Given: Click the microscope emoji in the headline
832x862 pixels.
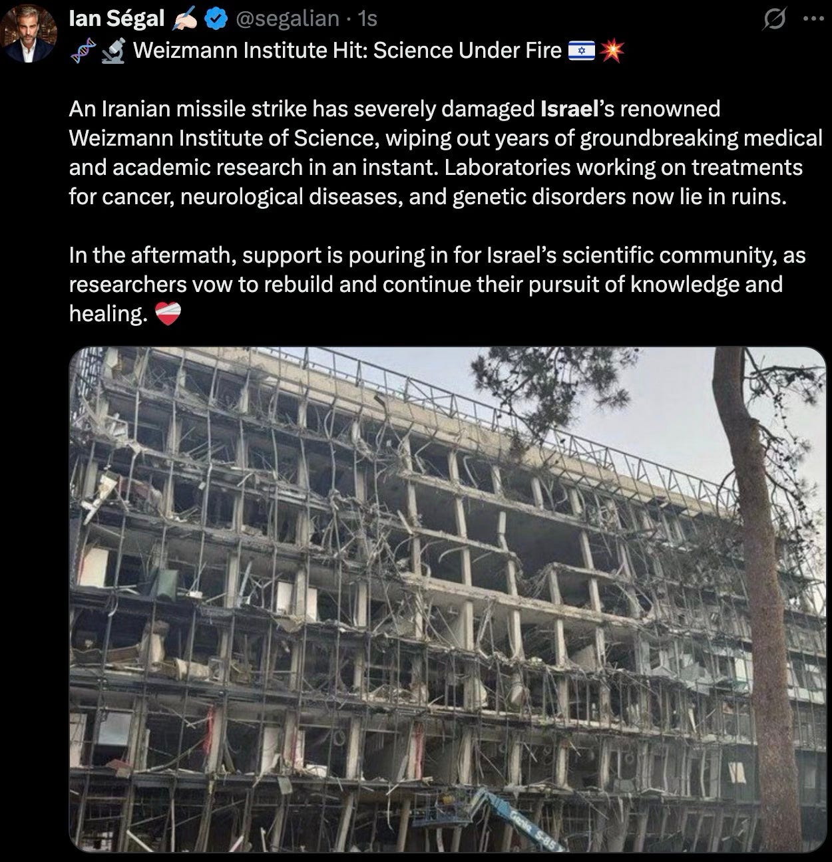Looking at the screenshot, I should tap(113, 51).
